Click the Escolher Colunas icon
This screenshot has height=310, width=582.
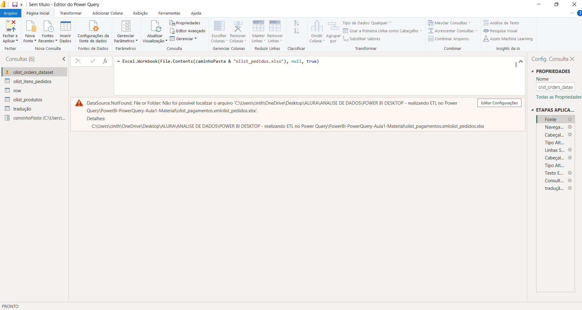click(219, 26)
